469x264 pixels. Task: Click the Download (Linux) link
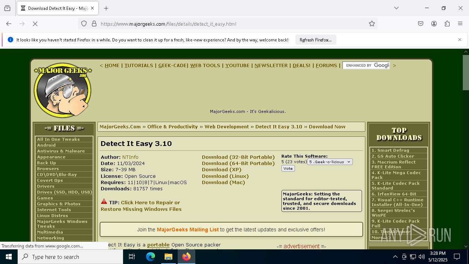pyautogui.click(x=225, y=176)
